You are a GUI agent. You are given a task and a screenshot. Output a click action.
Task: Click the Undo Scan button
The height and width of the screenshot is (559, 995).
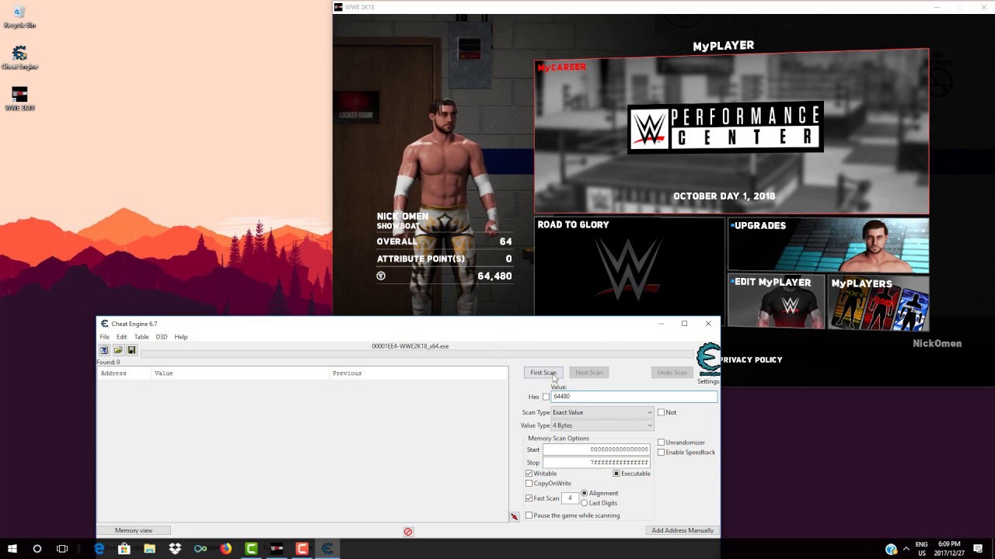[672, 373]
